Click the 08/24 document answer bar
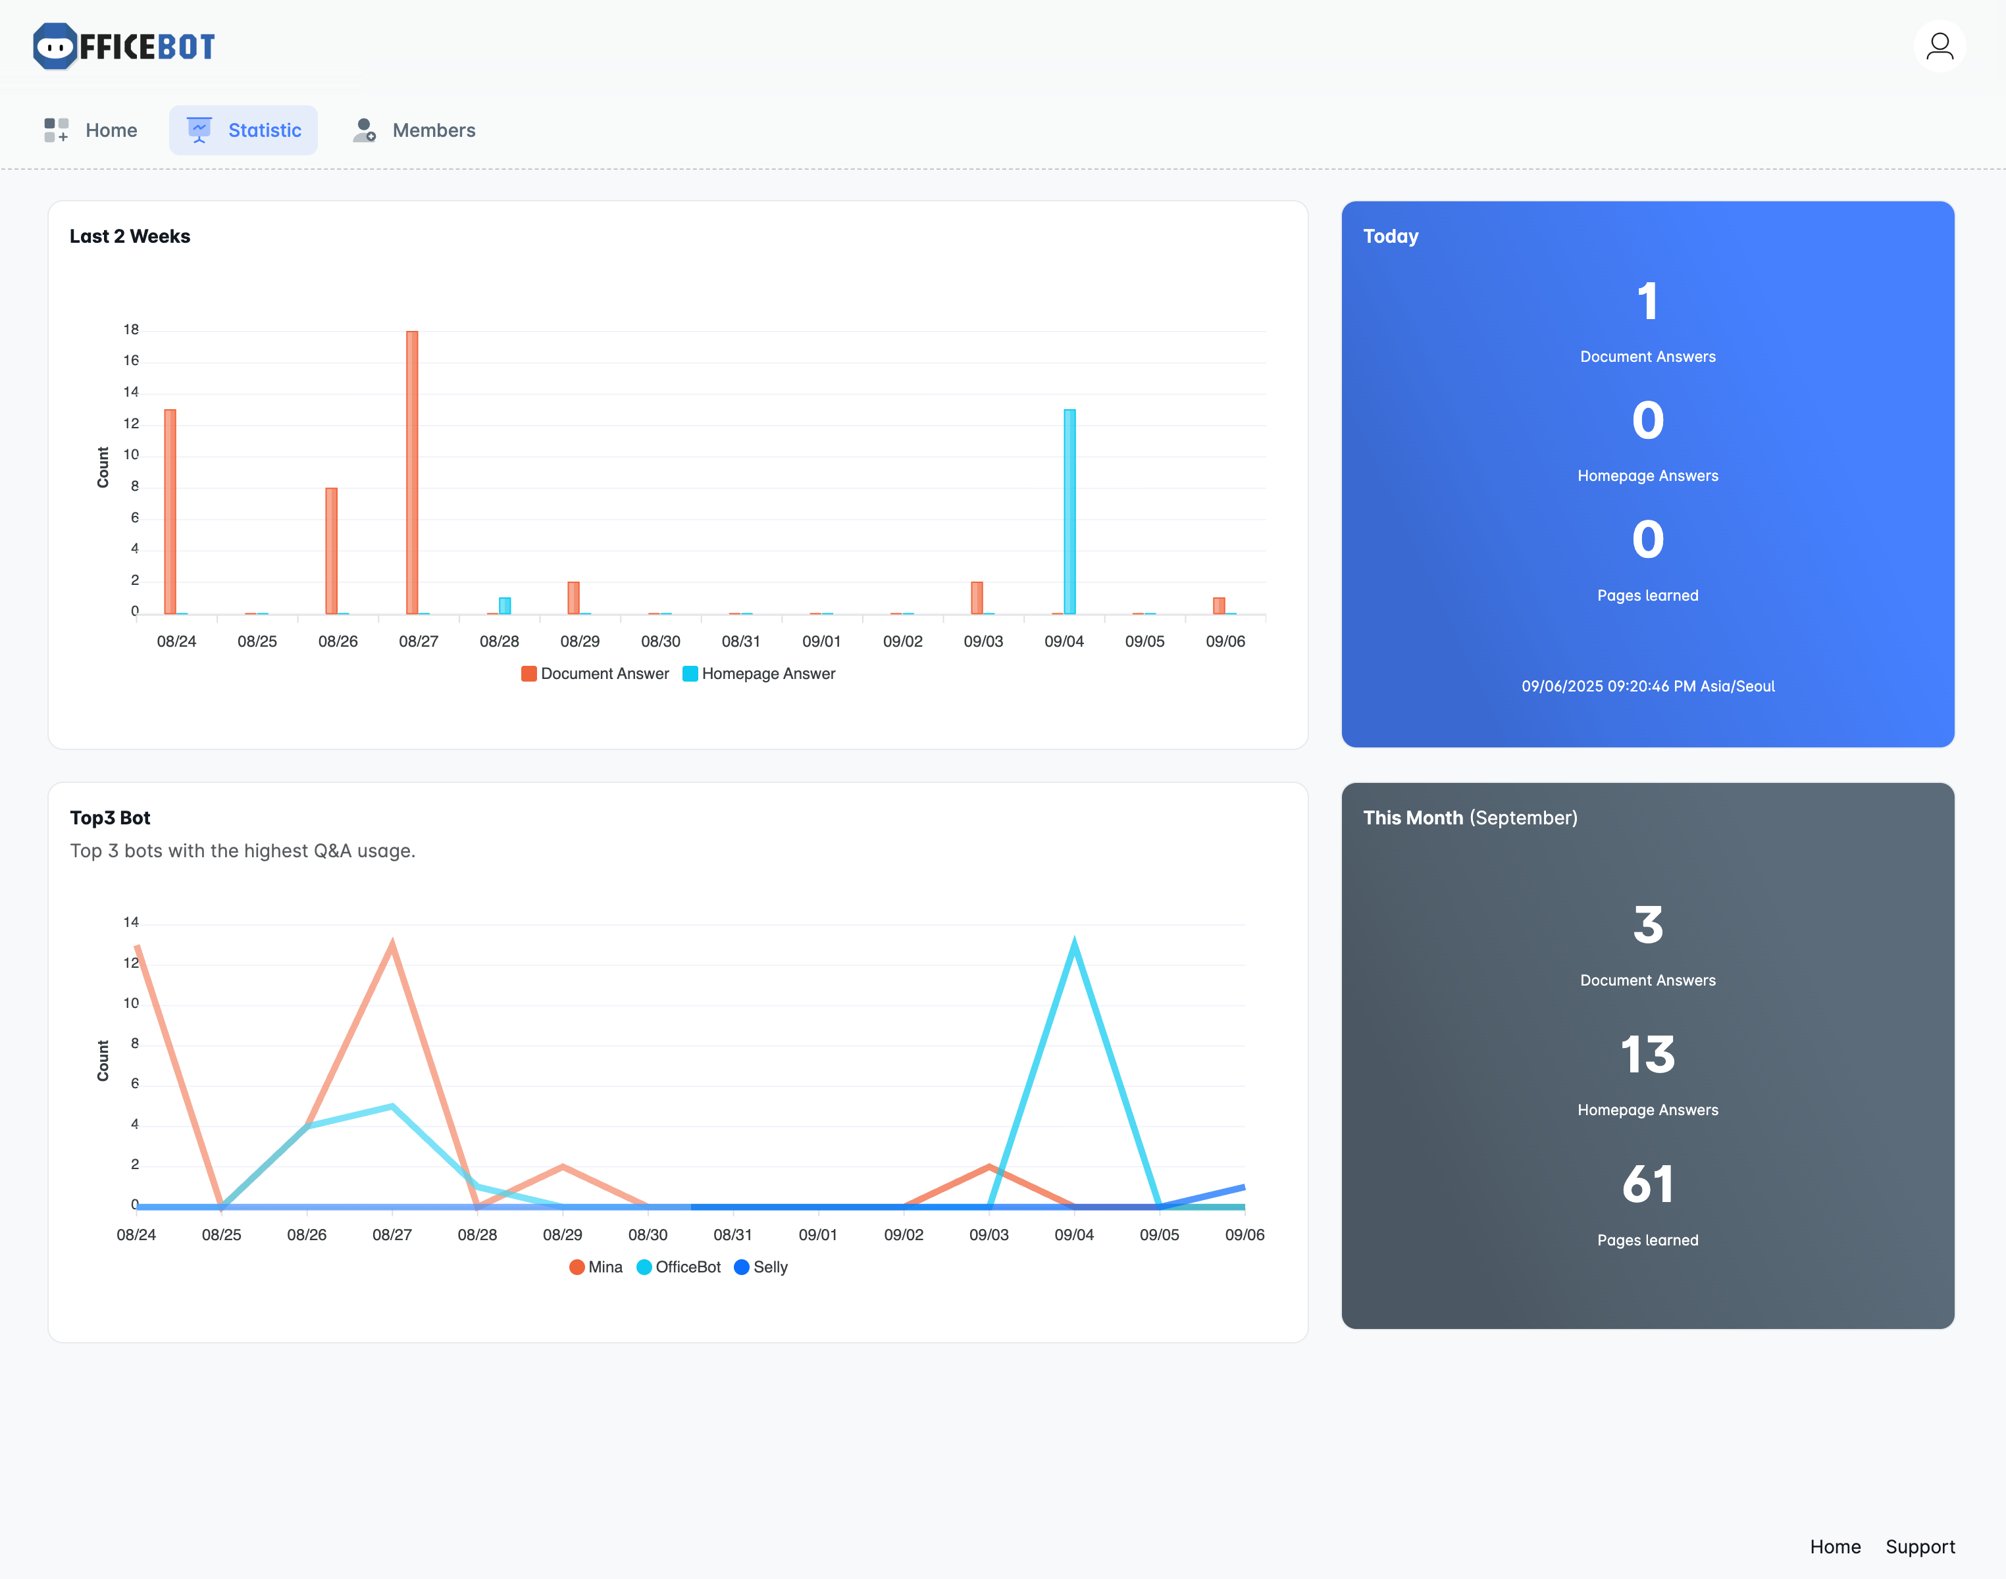 pyautogui.click(x=170, y=511)
